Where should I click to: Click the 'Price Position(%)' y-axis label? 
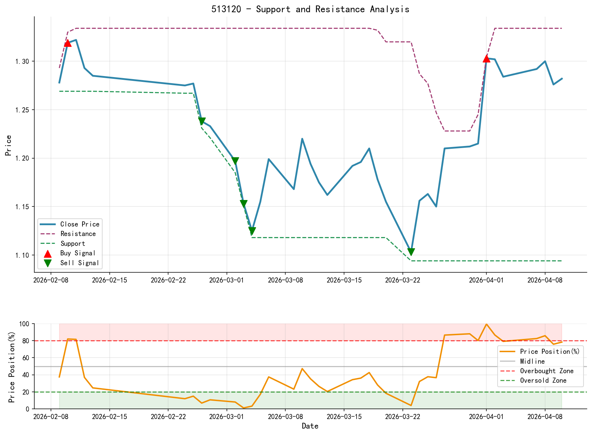click(12, 367)
